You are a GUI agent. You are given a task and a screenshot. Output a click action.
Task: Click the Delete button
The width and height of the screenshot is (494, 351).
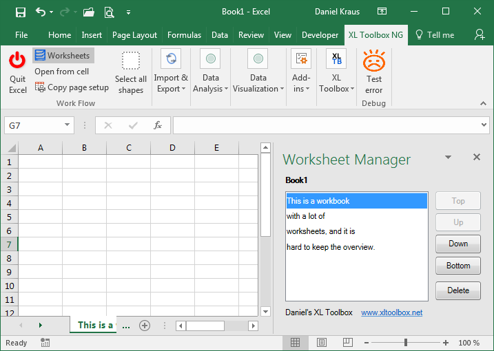[458, 290]
